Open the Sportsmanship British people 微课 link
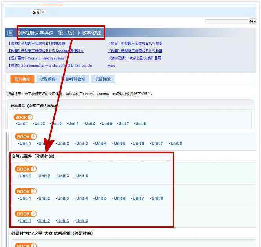This screenshot has height=247, width=261. click(x=50, y=65)
